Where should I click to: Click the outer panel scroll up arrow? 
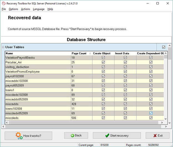tap(170, 45)
